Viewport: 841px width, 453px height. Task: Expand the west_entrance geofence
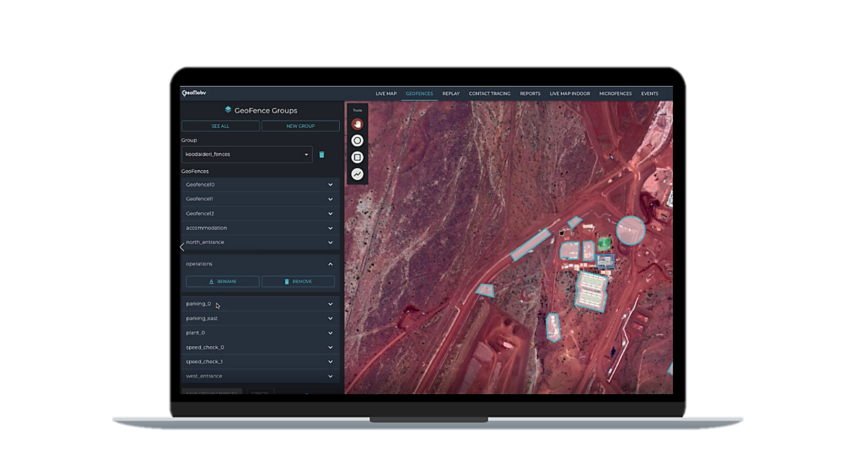(260, 376)
